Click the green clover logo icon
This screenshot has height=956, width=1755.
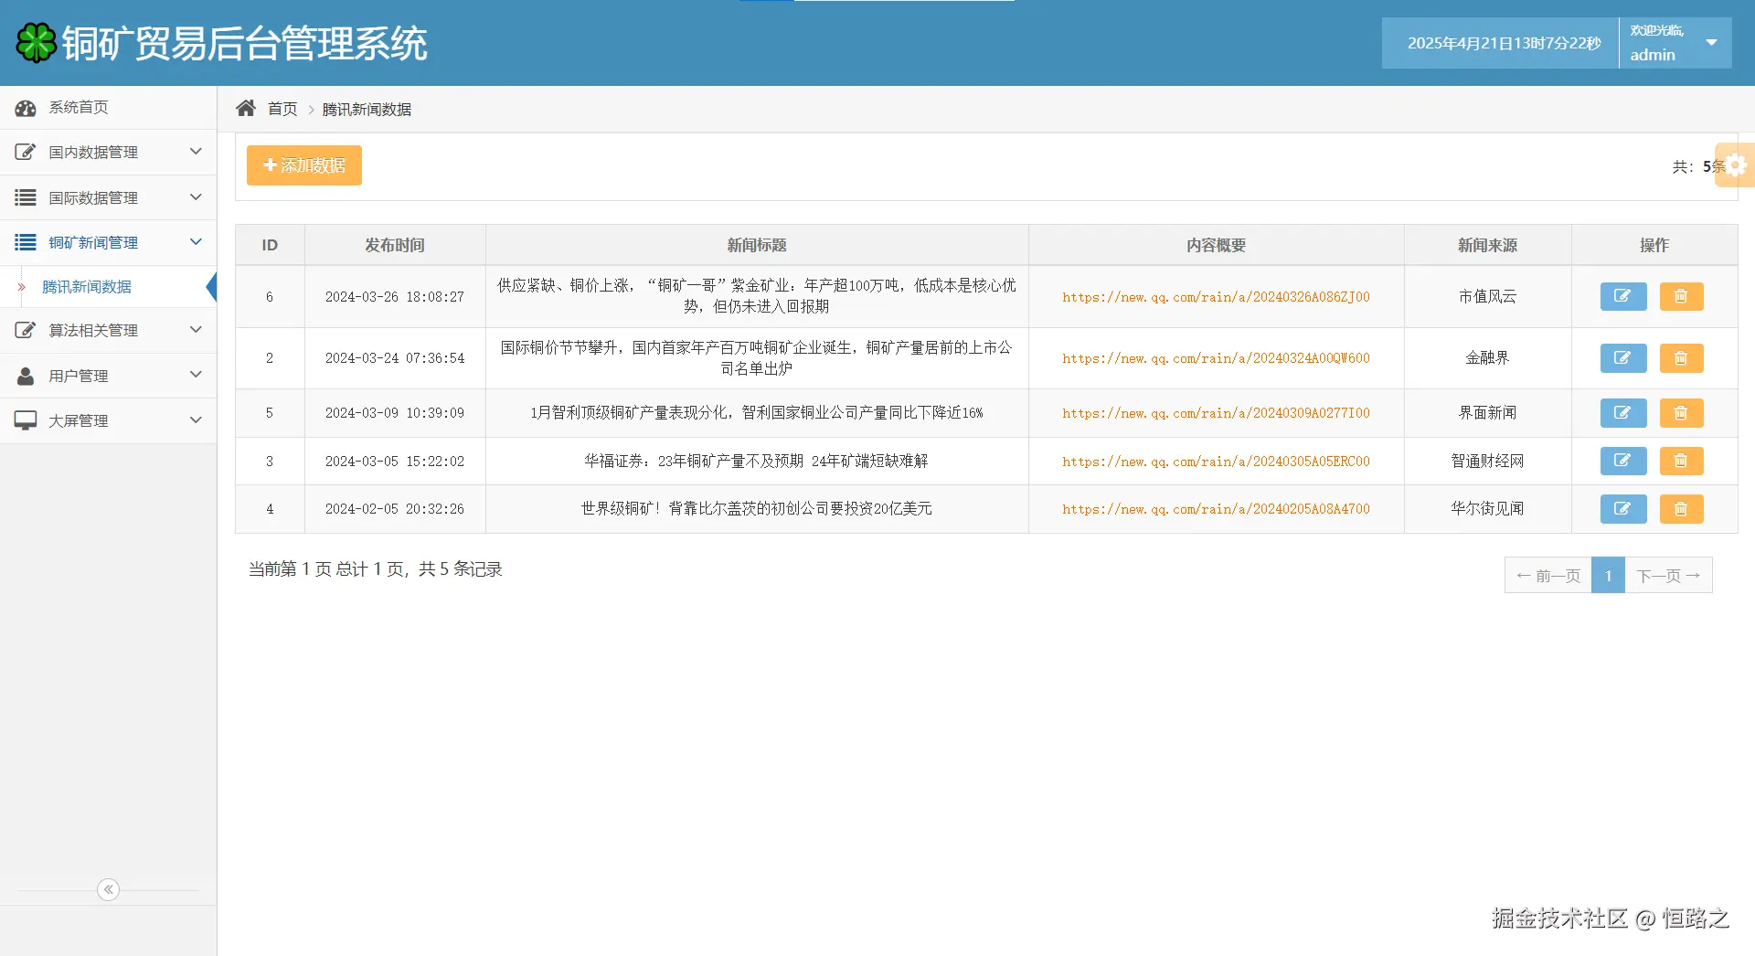[x=37, y=43]
